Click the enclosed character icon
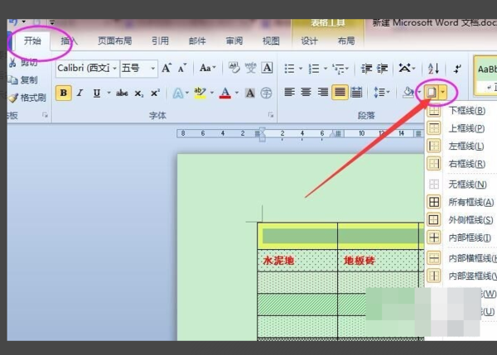Screen dimensions: 497x355 [x=266, y=94]
